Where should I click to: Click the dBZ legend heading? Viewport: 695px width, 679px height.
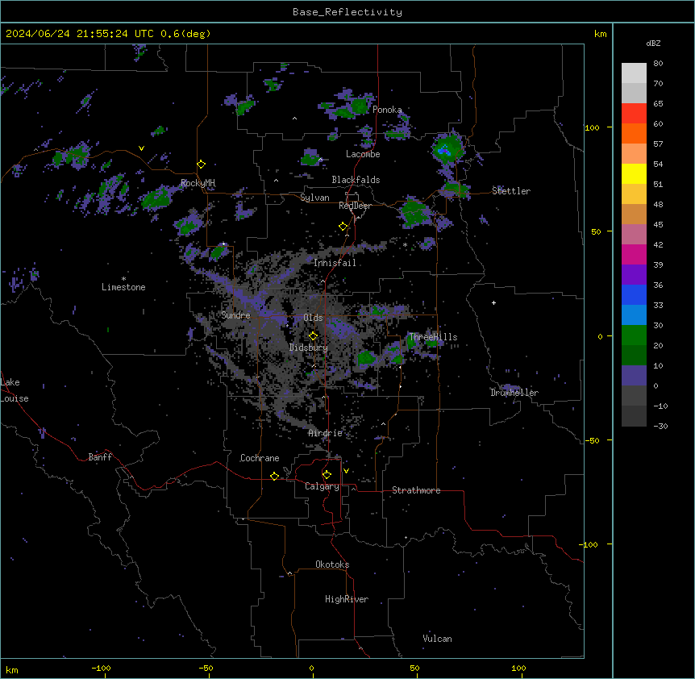pos(653,43)
